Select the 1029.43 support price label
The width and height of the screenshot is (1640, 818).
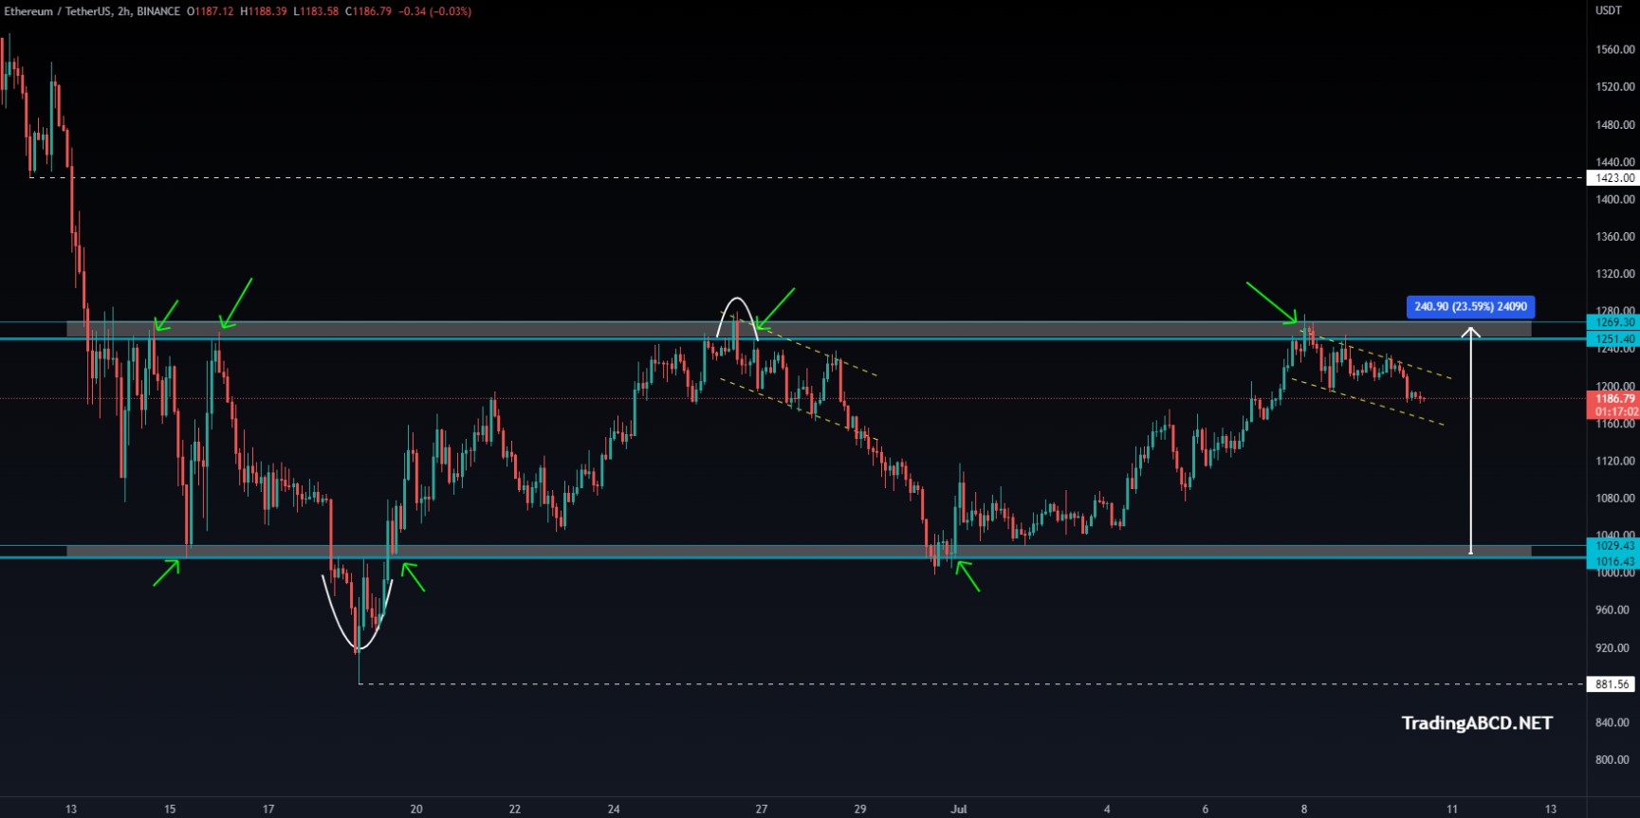(x=1613, y=546)
